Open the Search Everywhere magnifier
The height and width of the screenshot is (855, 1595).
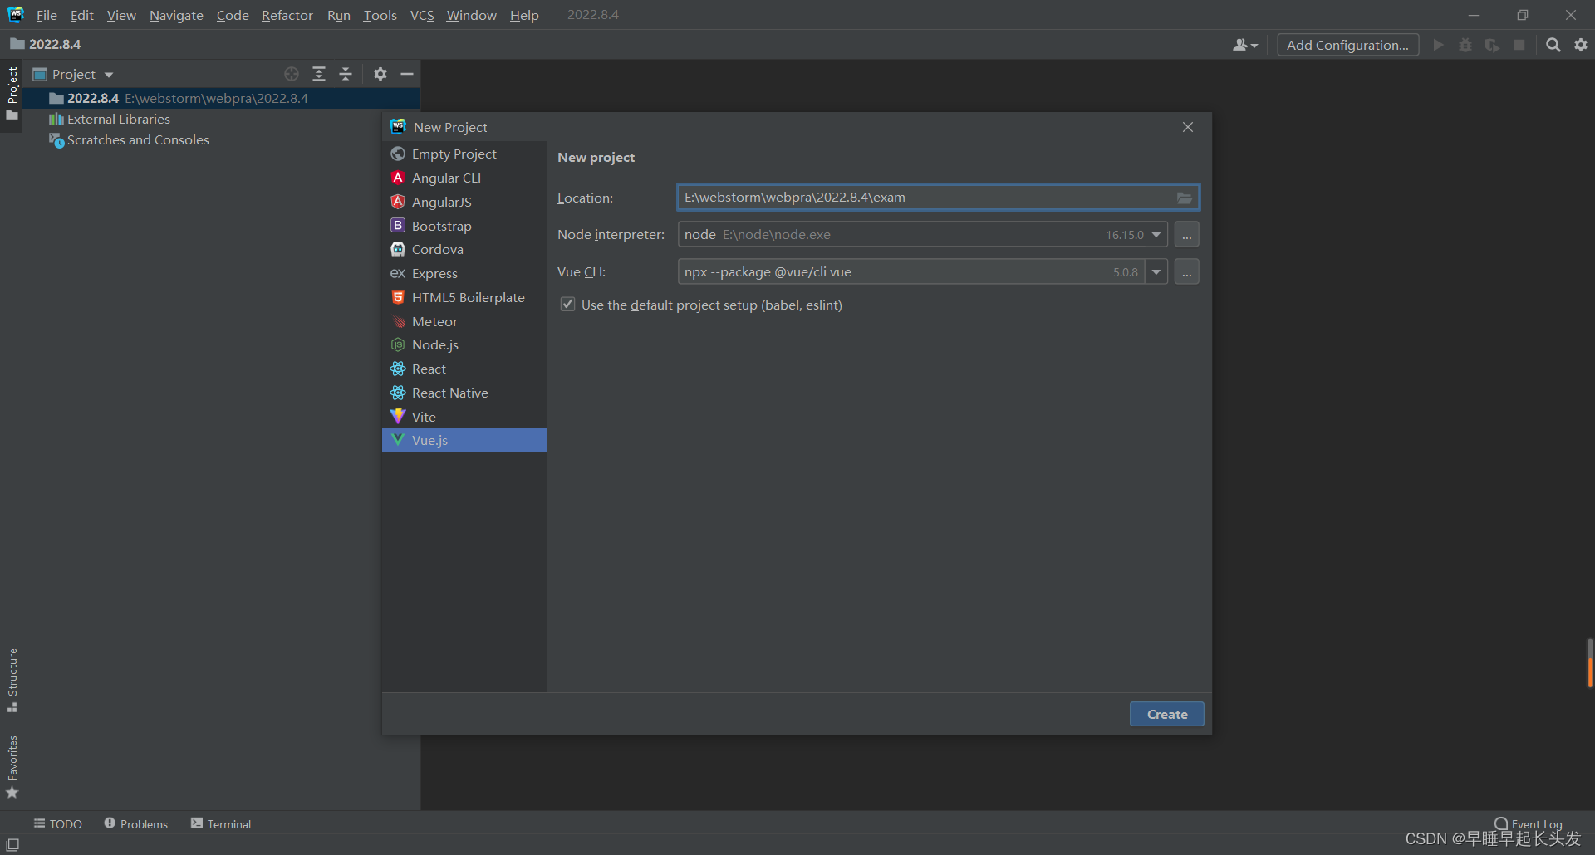[x=1553, y=45]
